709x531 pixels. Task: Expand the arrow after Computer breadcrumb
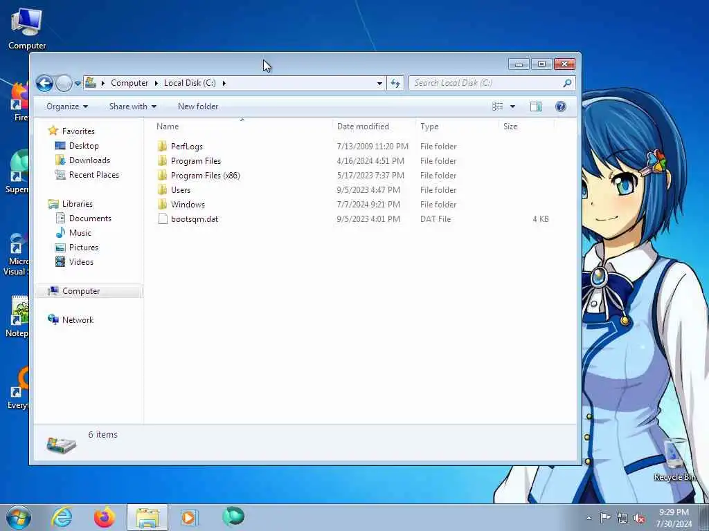coord(156,83)
